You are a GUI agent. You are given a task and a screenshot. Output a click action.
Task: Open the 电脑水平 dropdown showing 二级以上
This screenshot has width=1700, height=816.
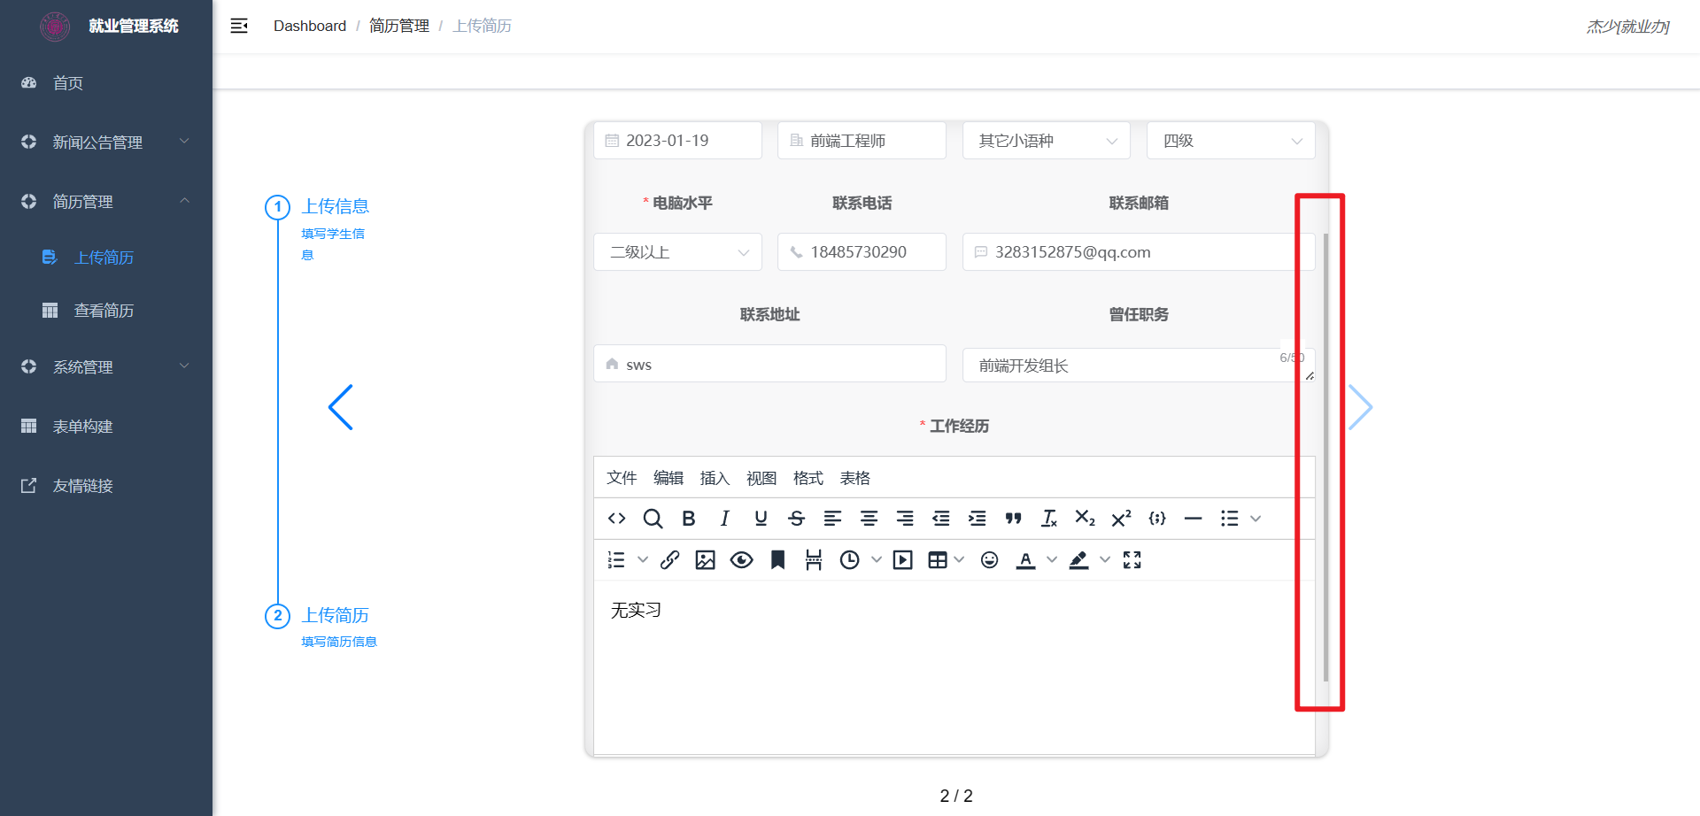(677, 252)
